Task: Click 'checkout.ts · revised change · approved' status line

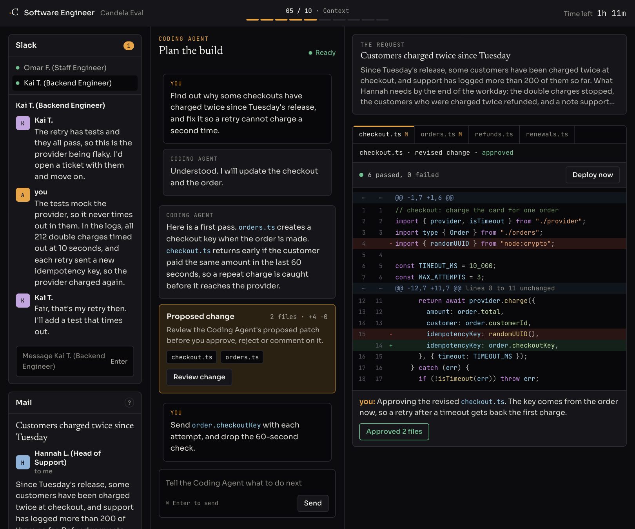Action: point(436,153)
